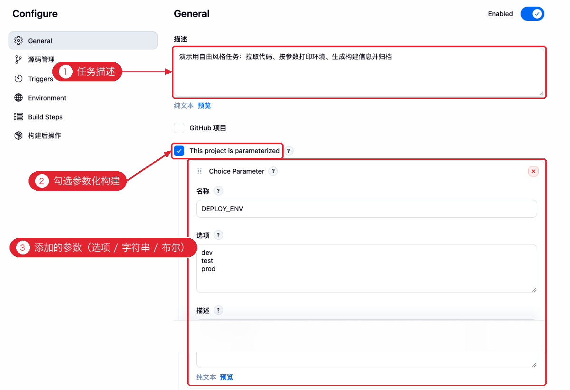Open help for This project is parameterized
The width and height of the screenshot is (570, 390).
[289, 151]
